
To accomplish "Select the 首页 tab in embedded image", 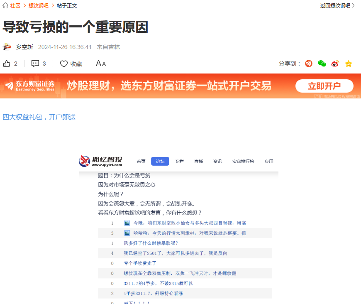I will tap(141, 161).
